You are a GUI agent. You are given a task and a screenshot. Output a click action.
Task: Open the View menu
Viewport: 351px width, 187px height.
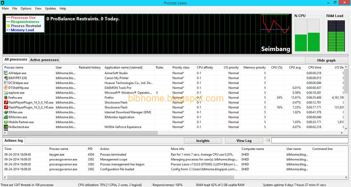38,8
